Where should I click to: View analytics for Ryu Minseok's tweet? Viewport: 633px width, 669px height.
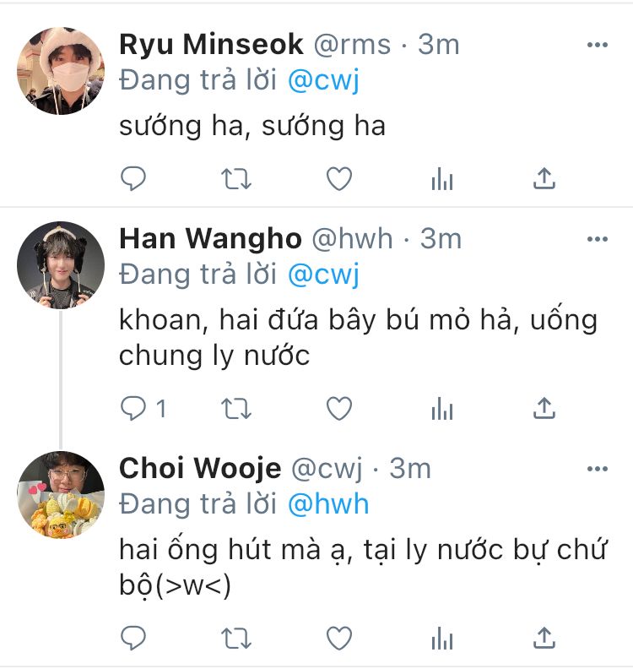[441, 179]
